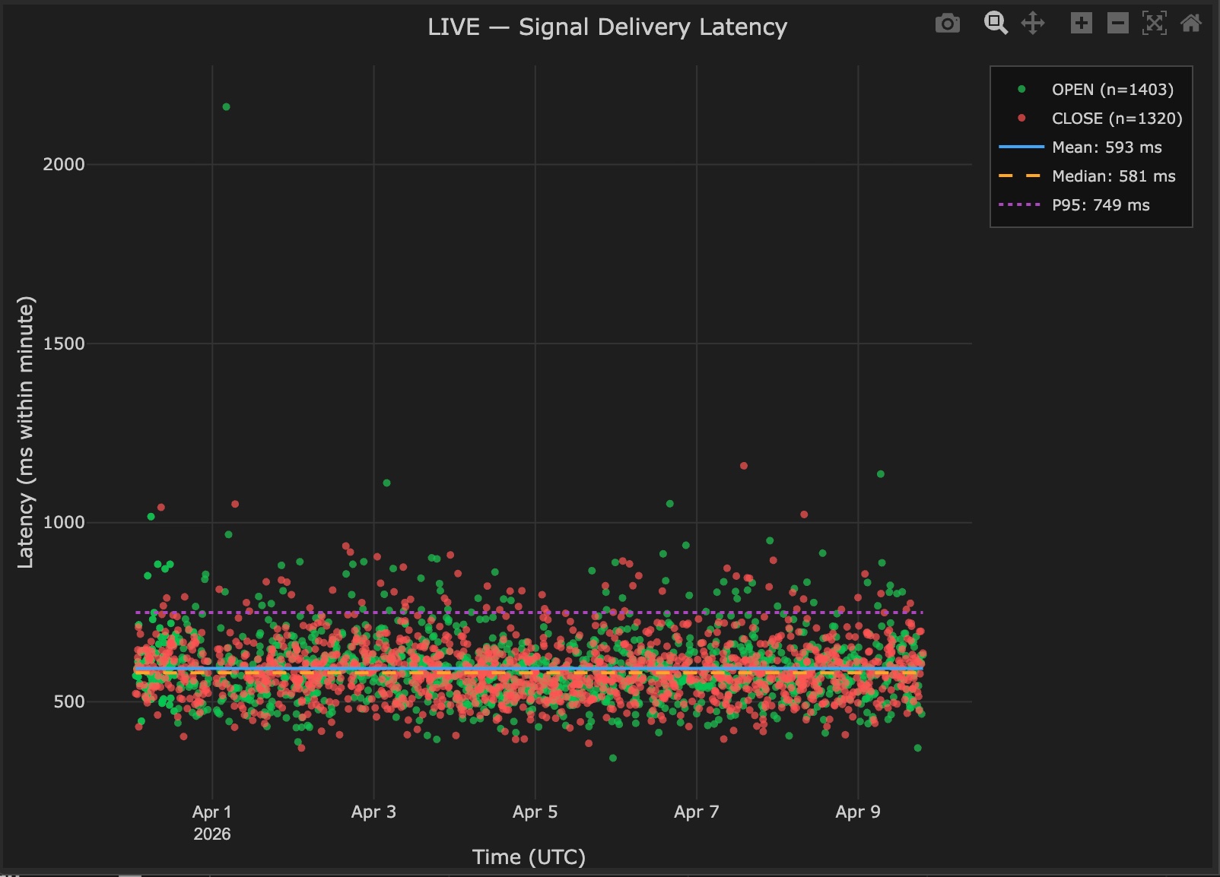The width and height of the screenshot is (1220, 877).
Task: Download the plot as a PNG via camera icon
Action: click(948, 24)
